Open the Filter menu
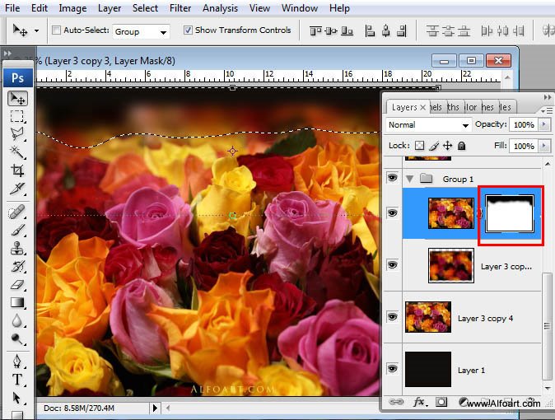555x420 pixels. 180,8
